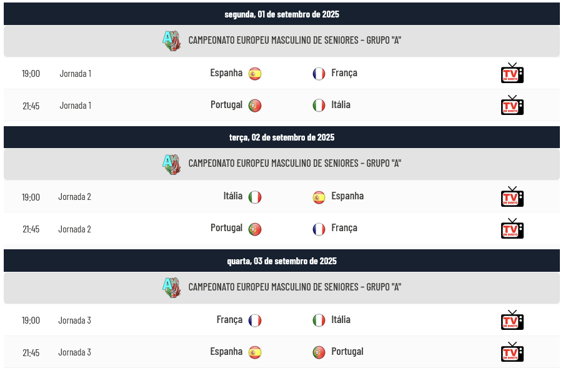Click Portugal flag in the 03 de setembro 21:45 match

click(319, 352)
